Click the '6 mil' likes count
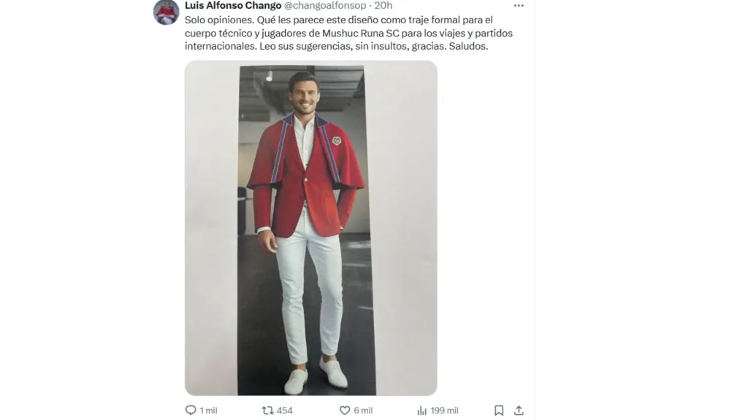748x420 pixels. (x=363, y=411)
